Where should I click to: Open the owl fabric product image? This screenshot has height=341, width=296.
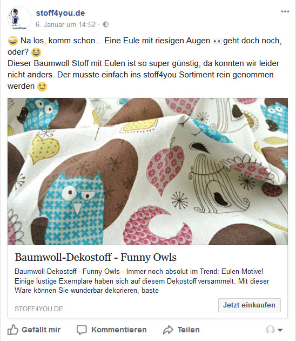tap(147, 172)
